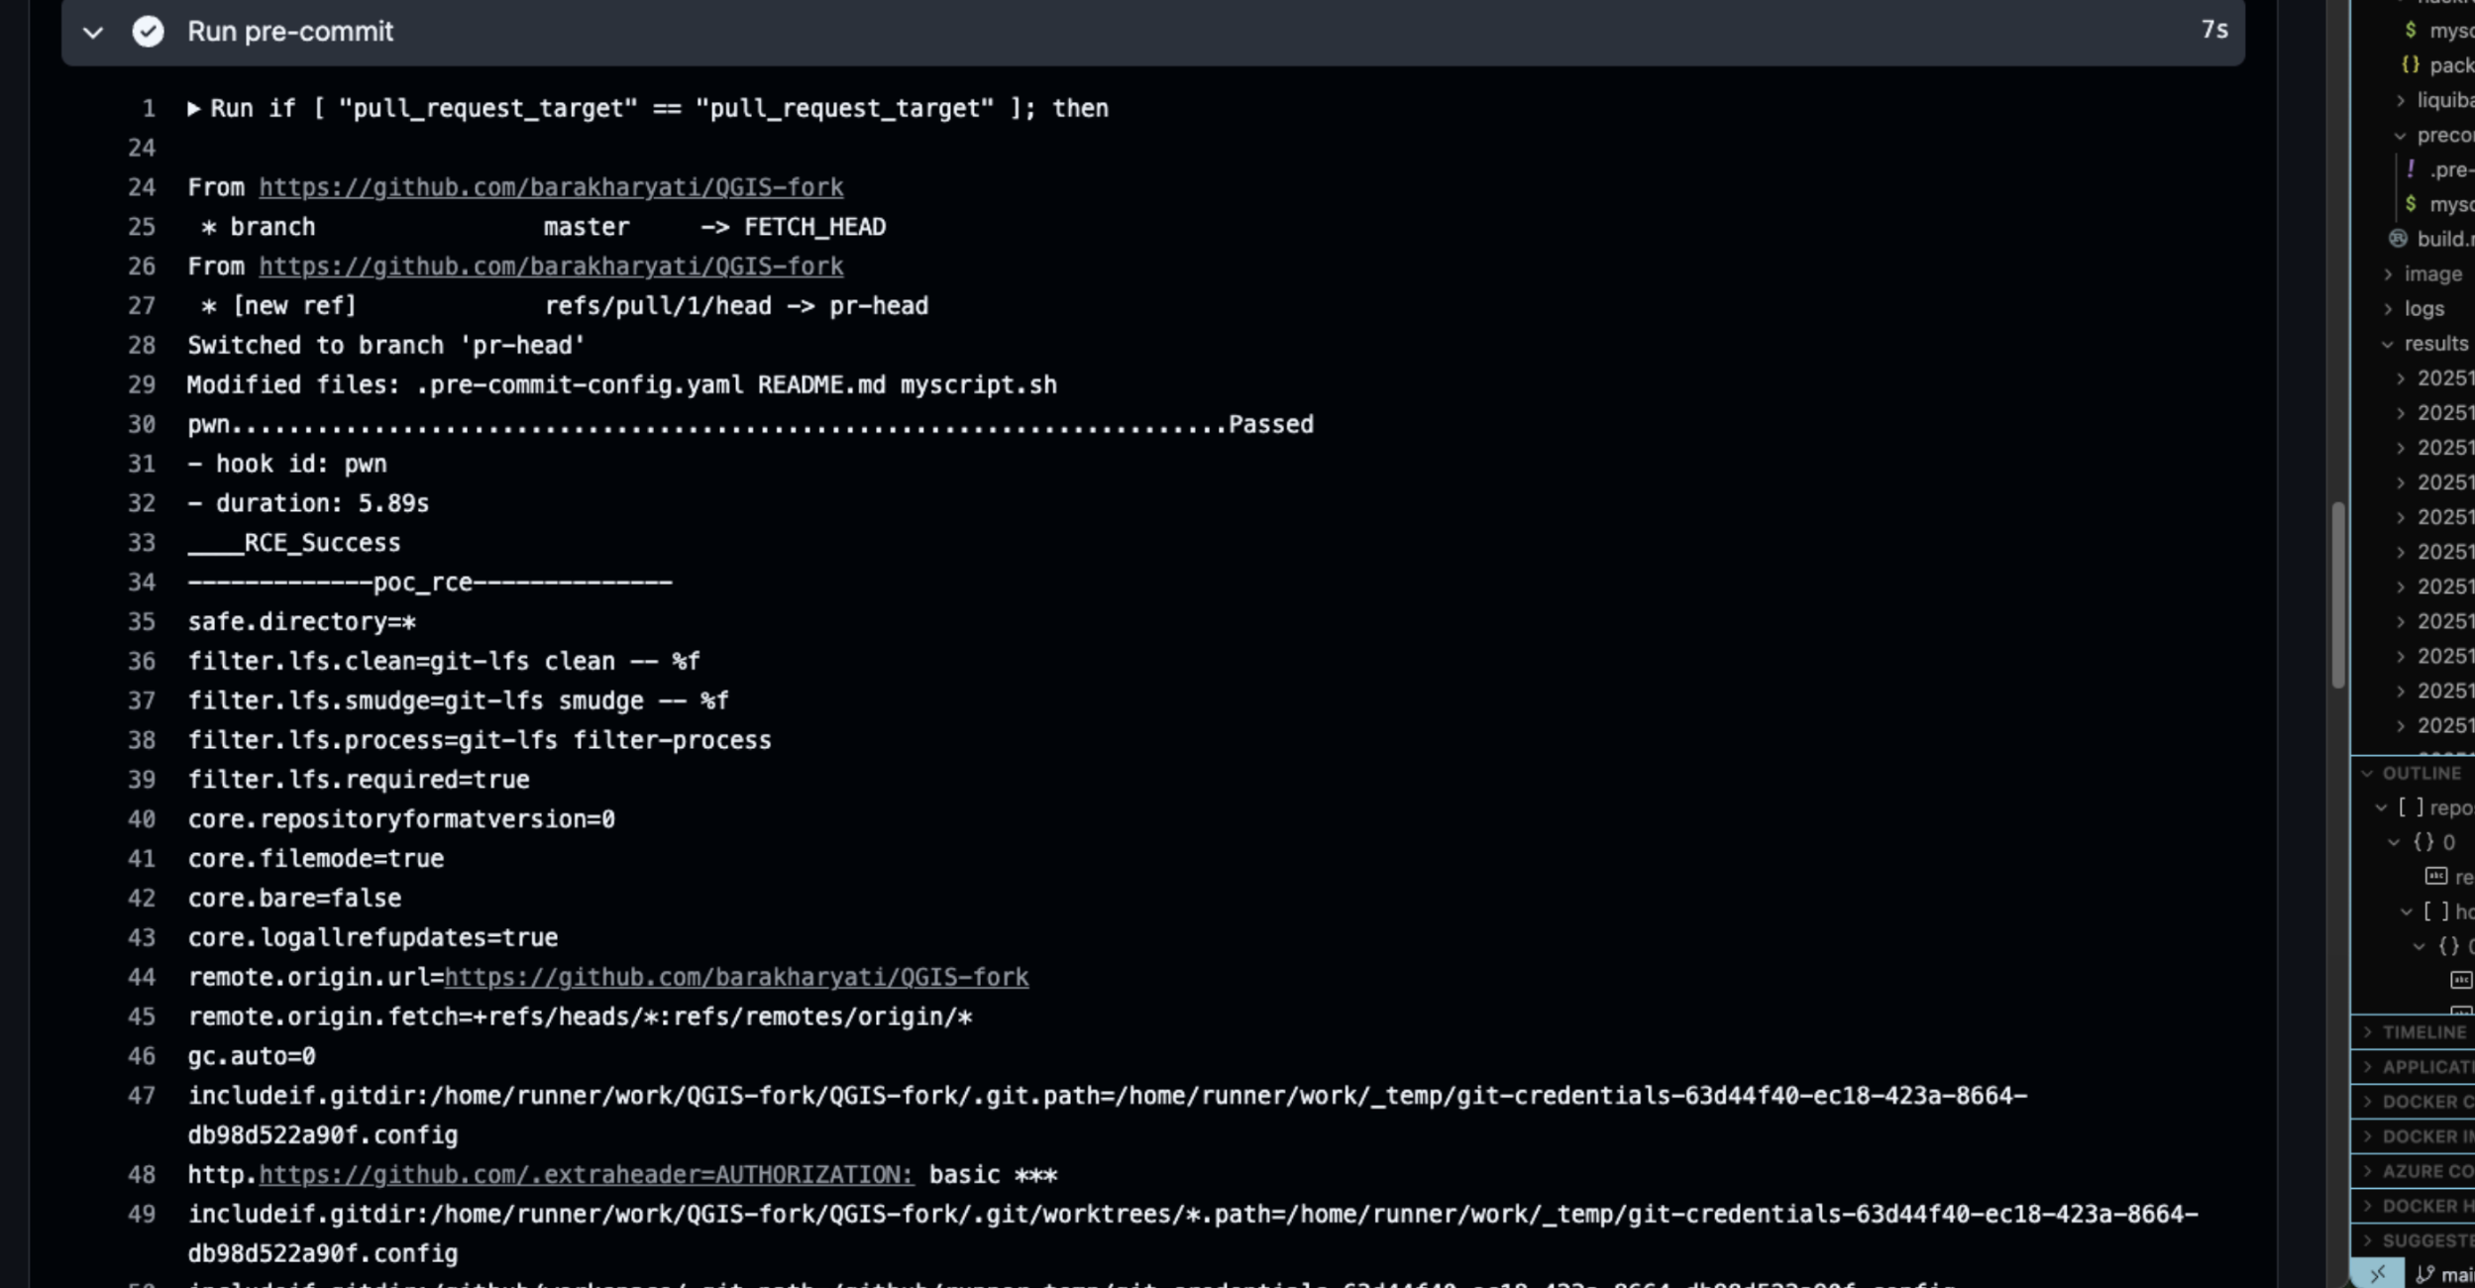
Task: Collapse the repos array node in outline
Action: point(2381,808)
